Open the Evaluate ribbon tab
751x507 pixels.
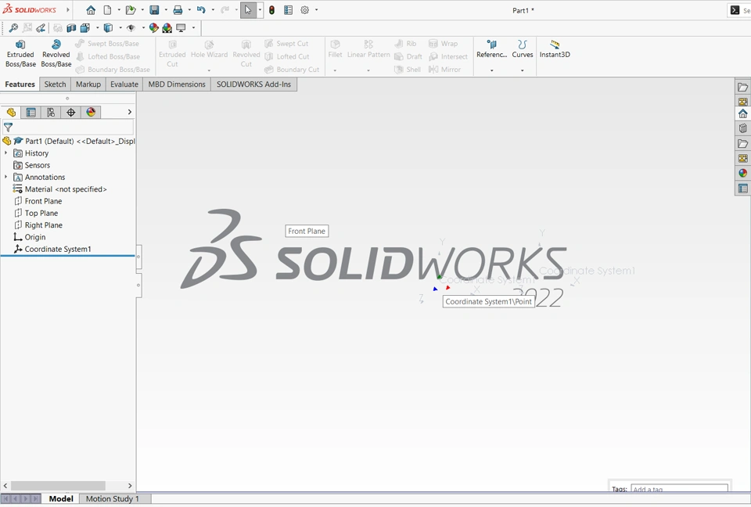pos(124,84)
